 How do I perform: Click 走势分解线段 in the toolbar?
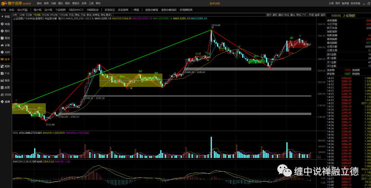(x=169, y=10)
